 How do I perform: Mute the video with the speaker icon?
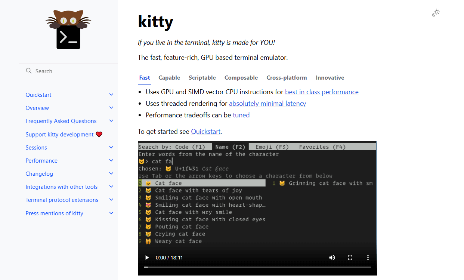pyautogui.click(x=332, y=258)
